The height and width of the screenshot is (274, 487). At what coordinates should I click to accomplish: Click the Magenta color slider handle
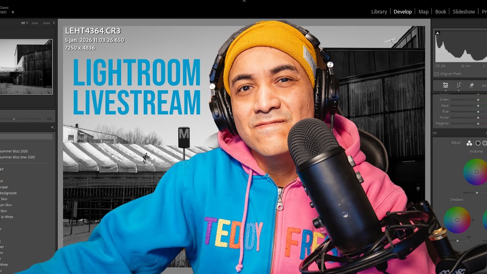478,124
